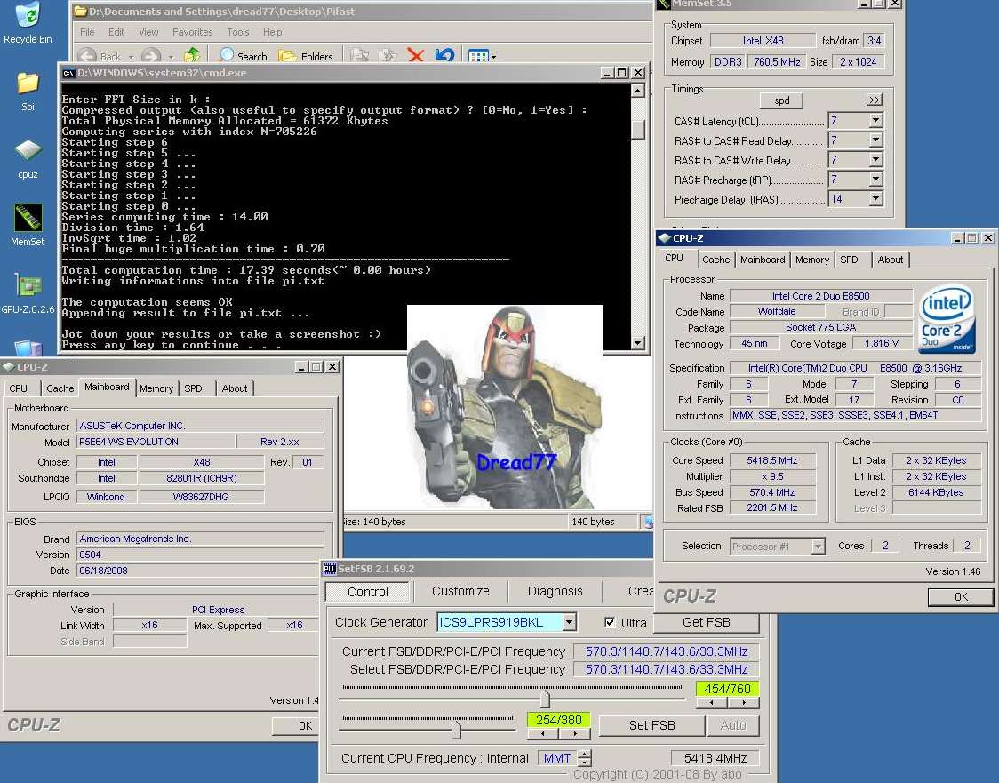
Task: Switch to Memory tab in CPU-Z mainboard window
Action: pyautogui.click(x=156, y=388)
